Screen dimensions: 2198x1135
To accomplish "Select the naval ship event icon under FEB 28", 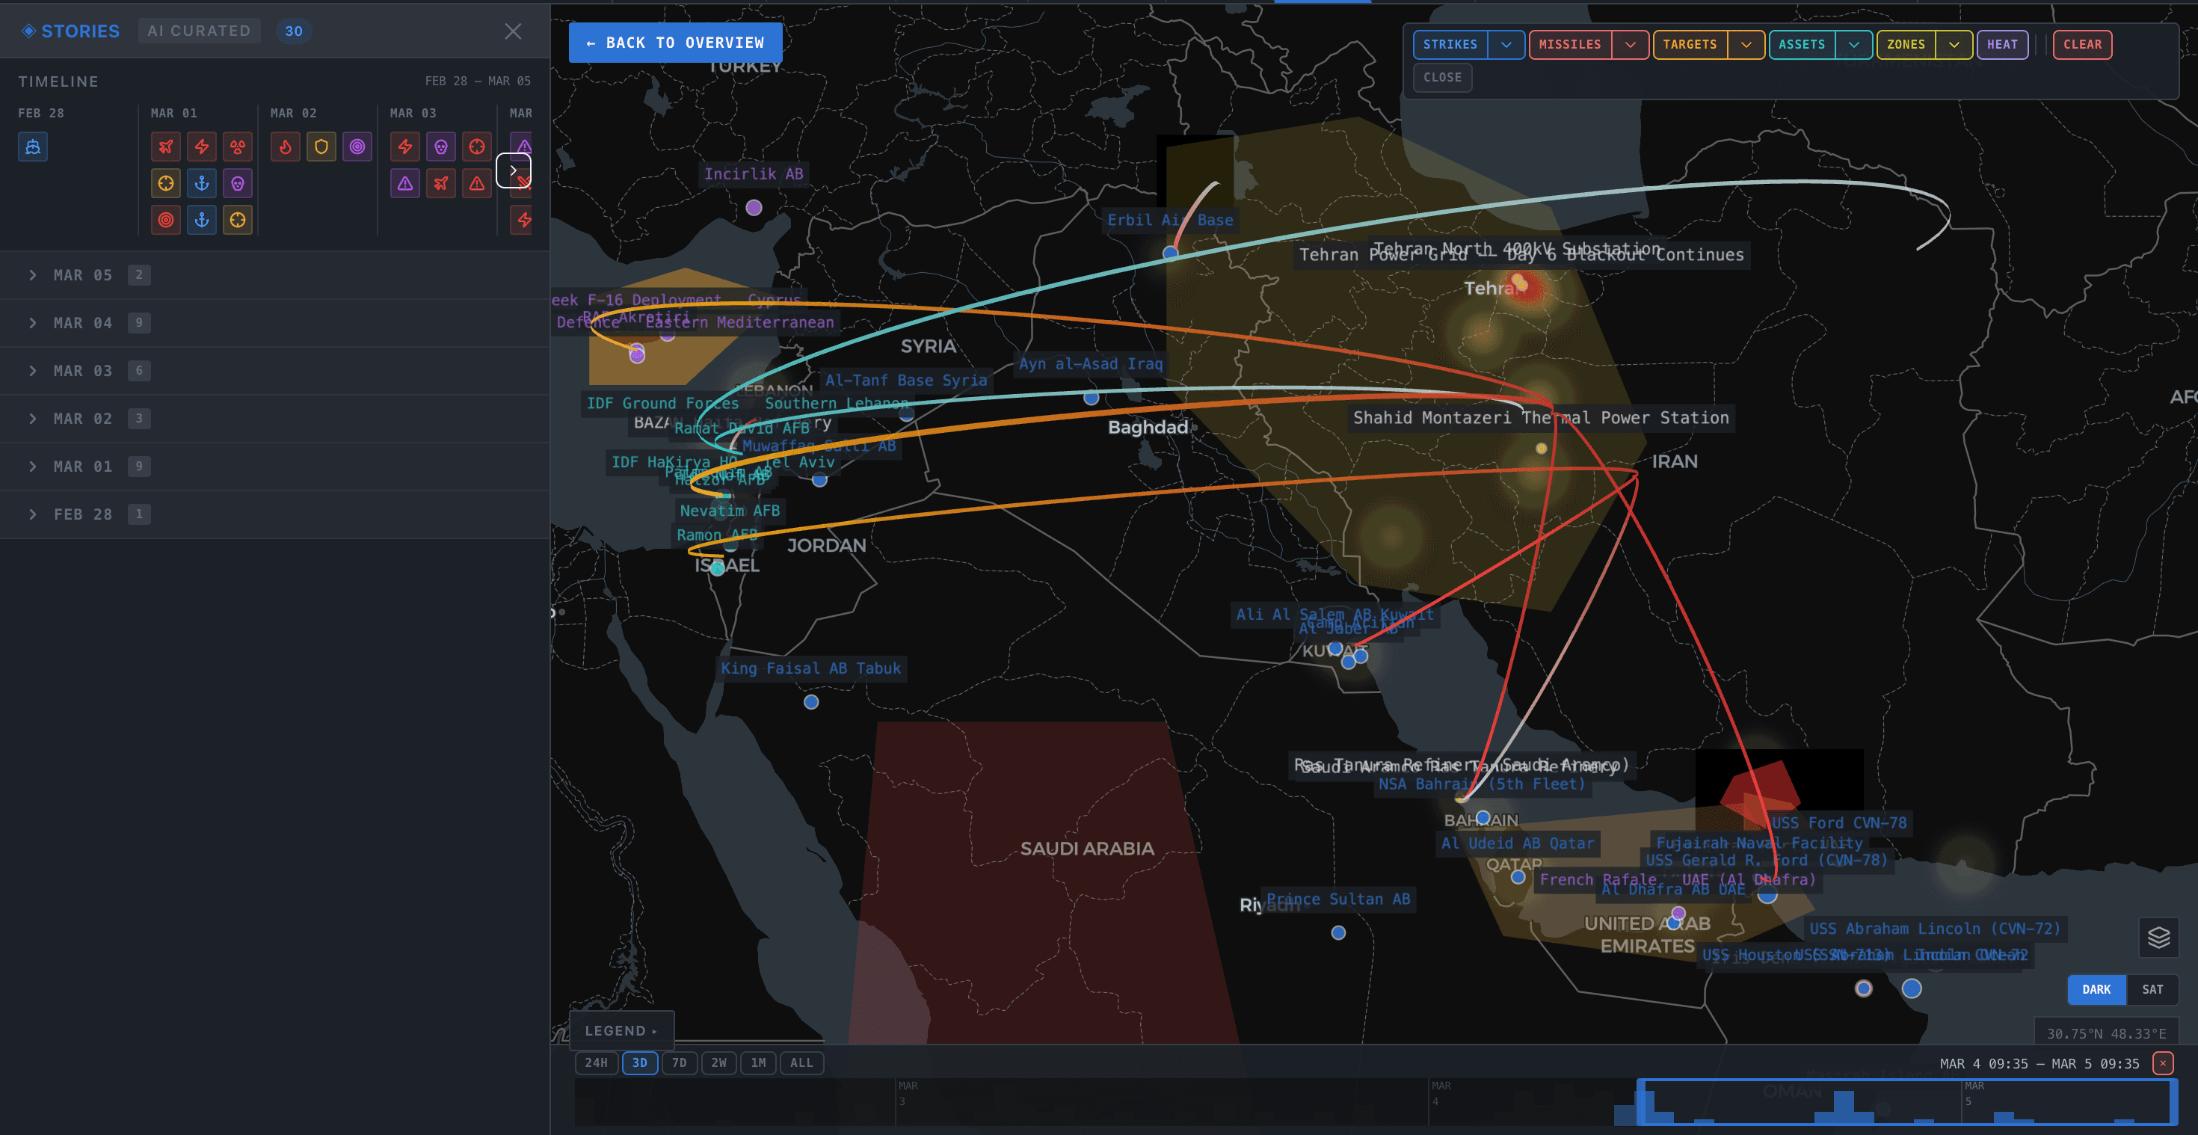I will pyautogui.click(x=32, y=146).
